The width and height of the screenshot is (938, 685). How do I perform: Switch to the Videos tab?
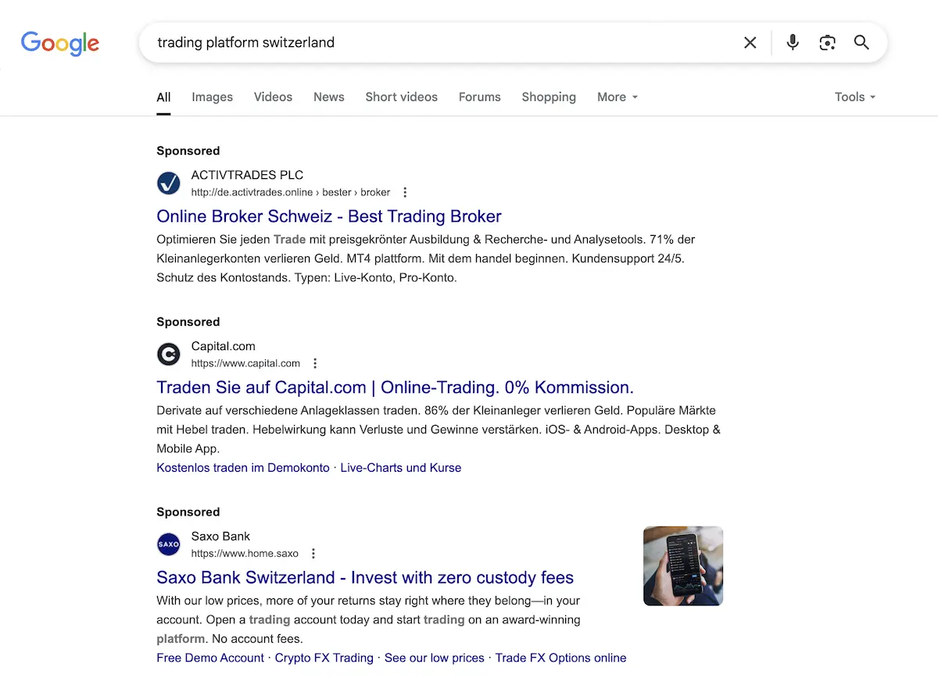point(273,97)
